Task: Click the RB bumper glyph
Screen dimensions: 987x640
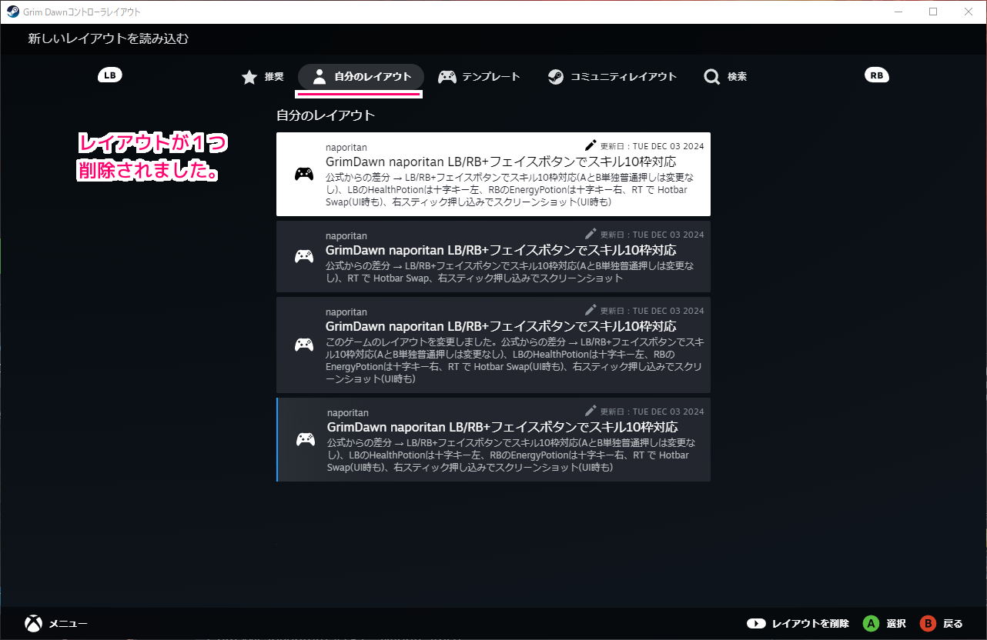Action: (x=877, y=75)
